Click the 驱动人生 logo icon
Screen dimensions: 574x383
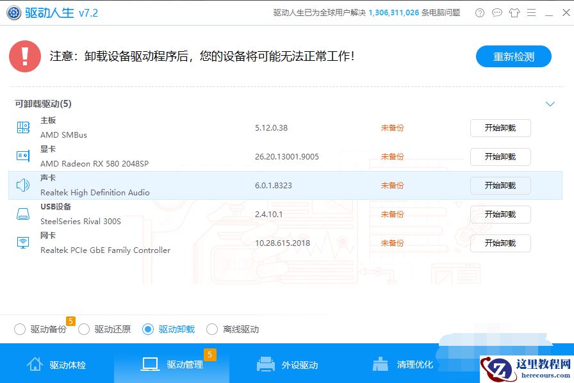13,12
